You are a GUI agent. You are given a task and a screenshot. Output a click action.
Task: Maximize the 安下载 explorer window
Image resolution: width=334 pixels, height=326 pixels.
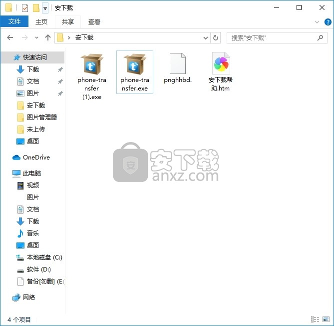[x=299, y=7]
